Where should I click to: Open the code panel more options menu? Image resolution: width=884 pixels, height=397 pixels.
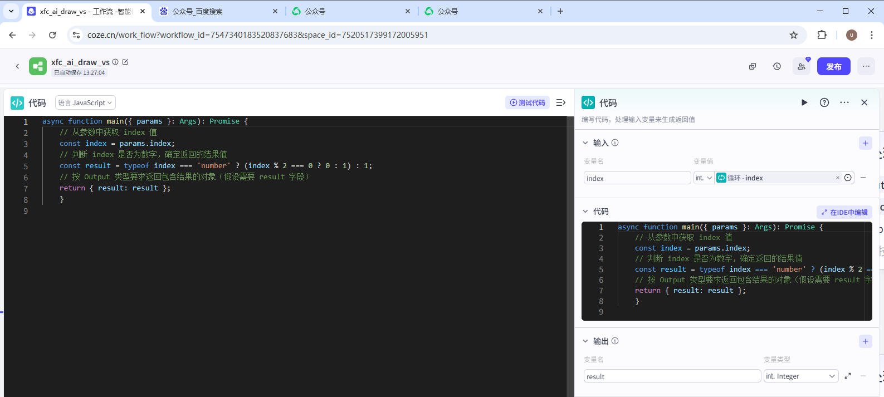coord(844,102)
